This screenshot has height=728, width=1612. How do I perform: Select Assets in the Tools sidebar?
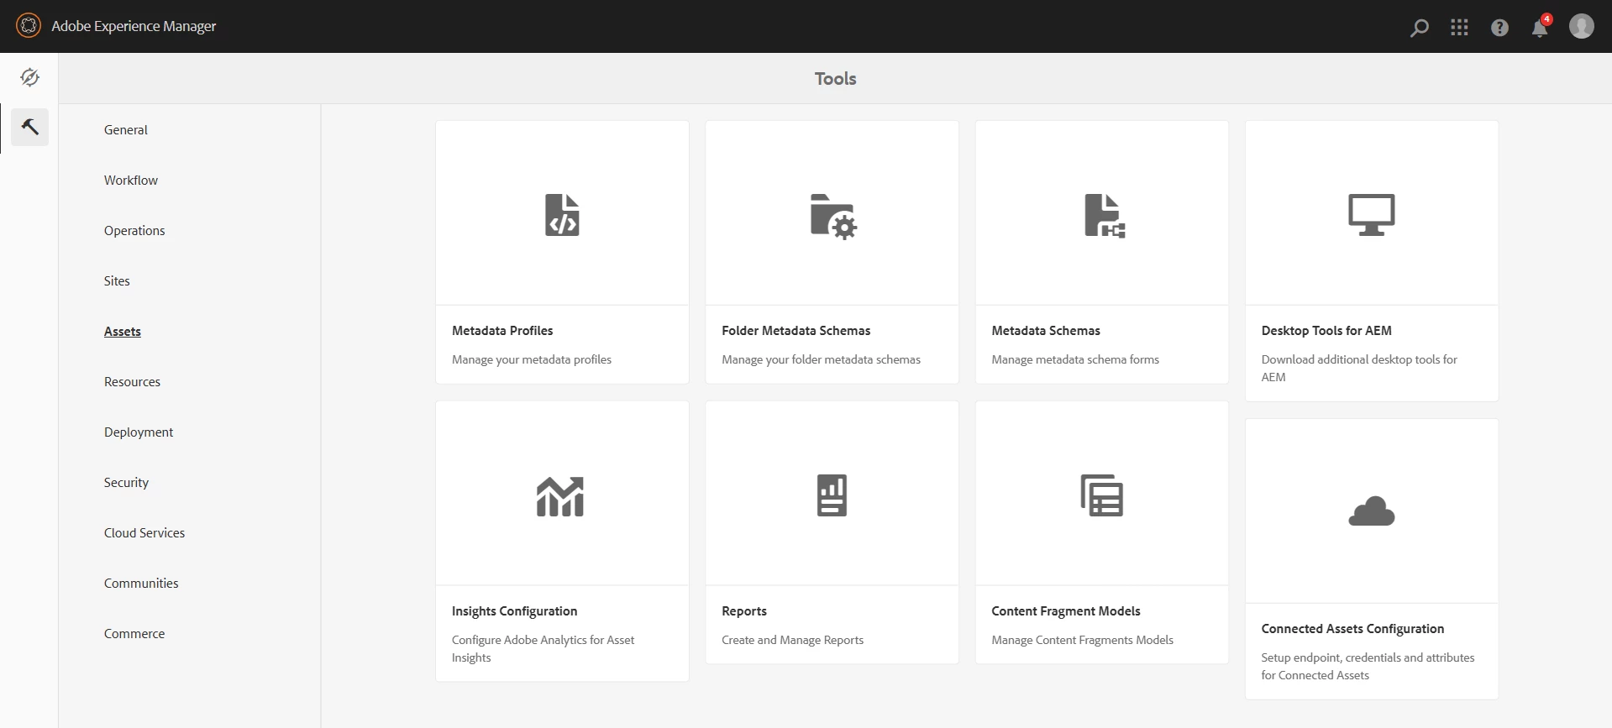coord(123,332)
